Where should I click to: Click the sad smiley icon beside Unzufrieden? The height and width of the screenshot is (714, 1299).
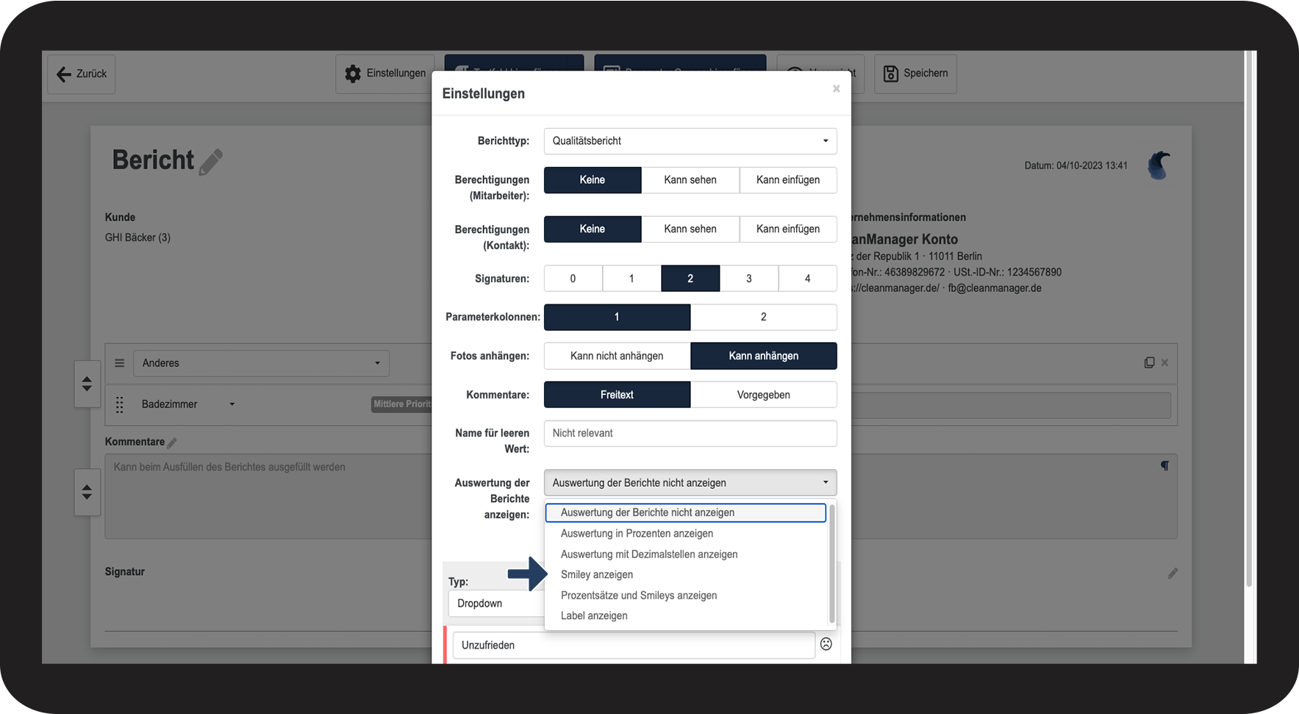pyautogui.click(x=826, y=644)
